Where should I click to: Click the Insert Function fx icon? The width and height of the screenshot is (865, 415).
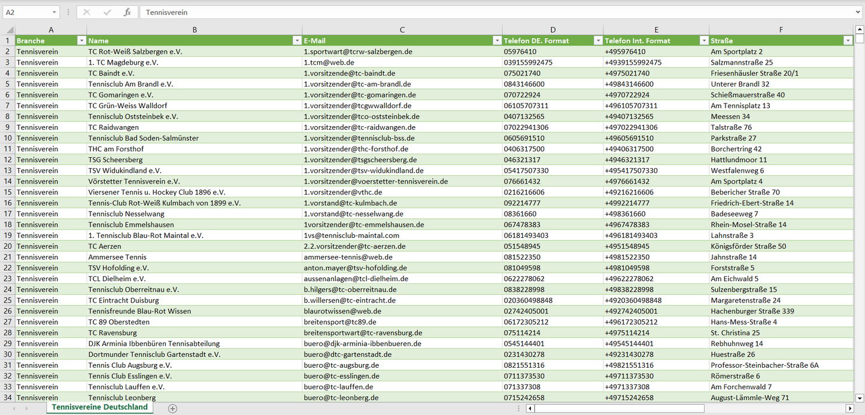[x=127, y=12]
